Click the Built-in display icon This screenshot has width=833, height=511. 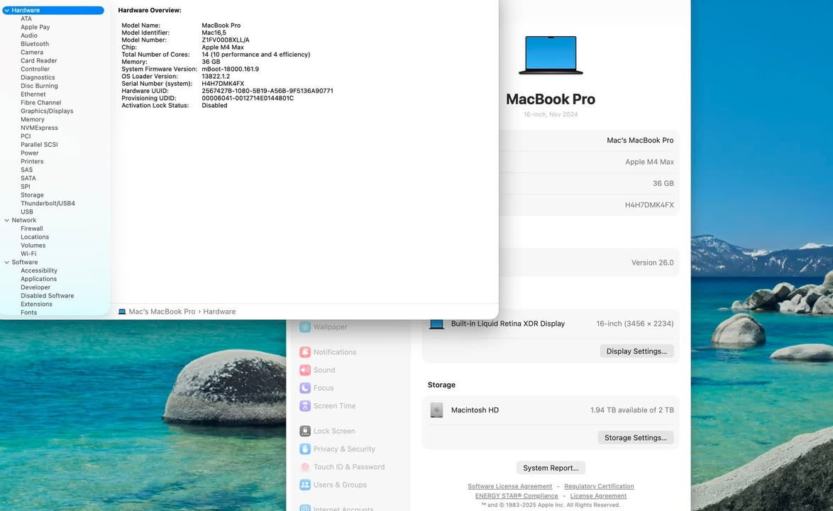click(x=436, y=324)
